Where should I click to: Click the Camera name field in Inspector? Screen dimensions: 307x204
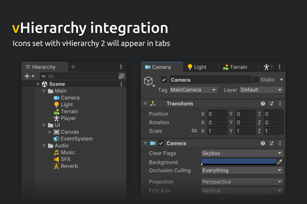point(210,80)
